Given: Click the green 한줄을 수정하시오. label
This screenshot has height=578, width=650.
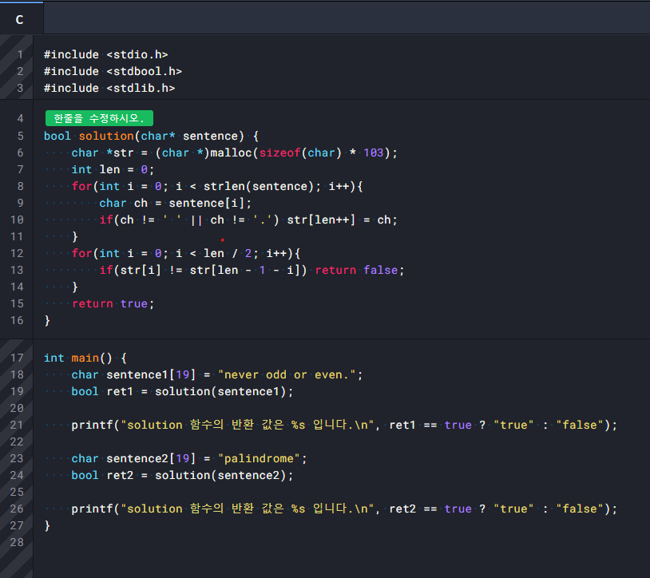Looking at the screenshot, I should [99, 118].
